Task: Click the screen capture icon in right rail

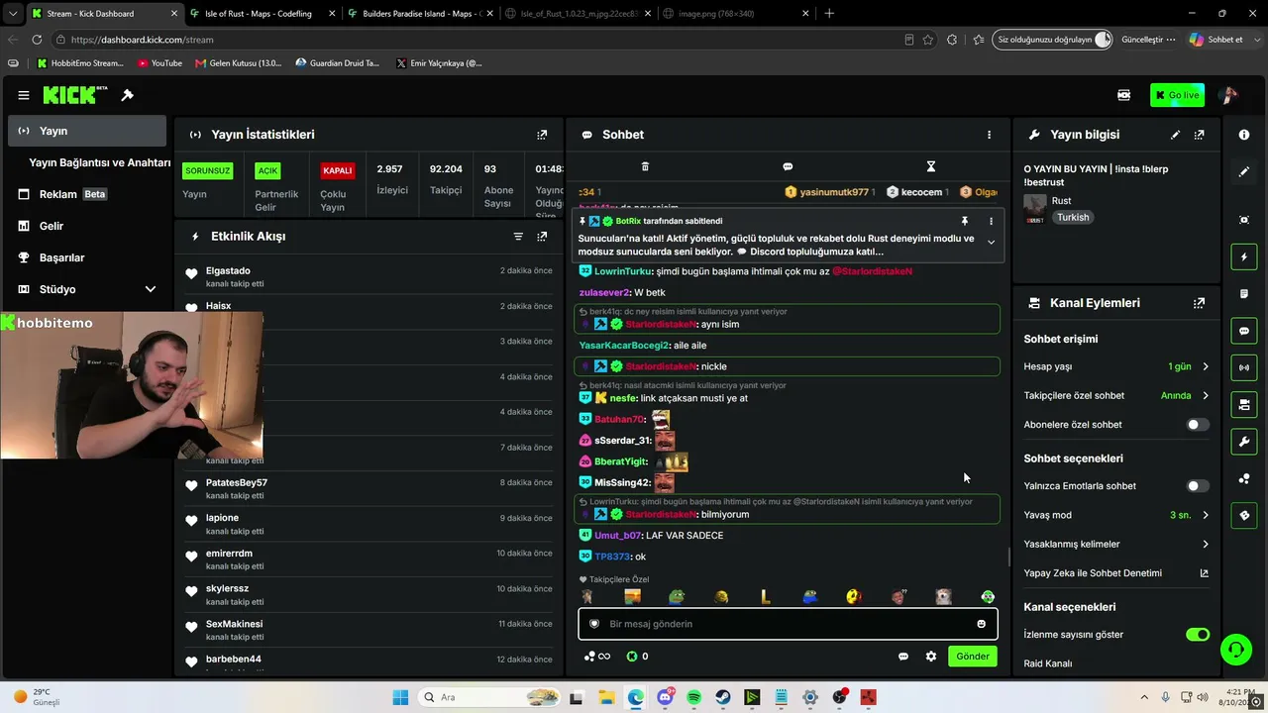Action: [x=1244, y=220]
